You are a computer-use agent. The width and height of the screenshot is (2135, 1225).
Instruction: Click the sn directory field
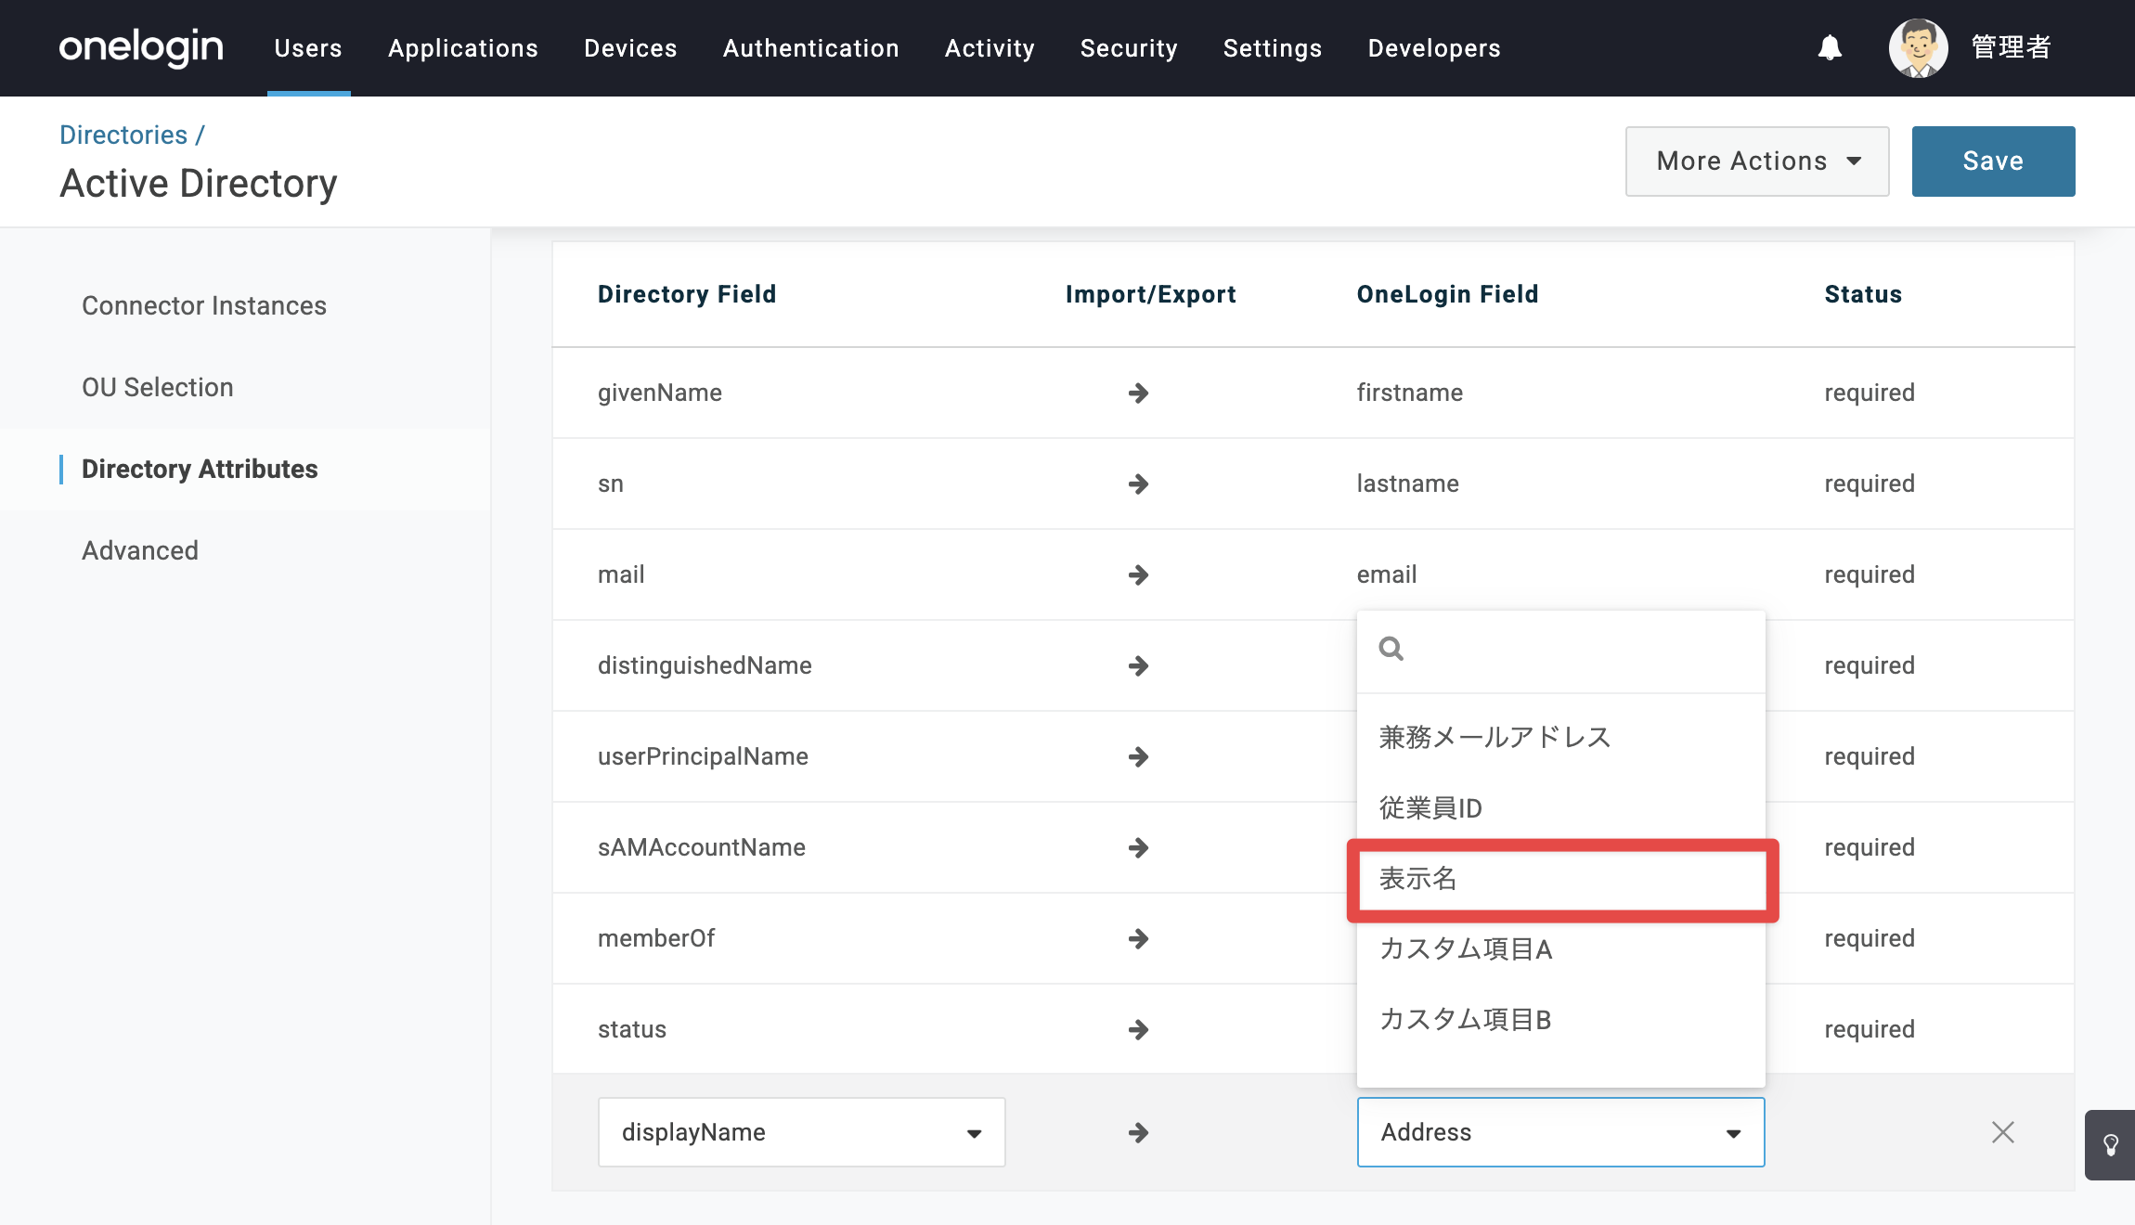[611, 484]
